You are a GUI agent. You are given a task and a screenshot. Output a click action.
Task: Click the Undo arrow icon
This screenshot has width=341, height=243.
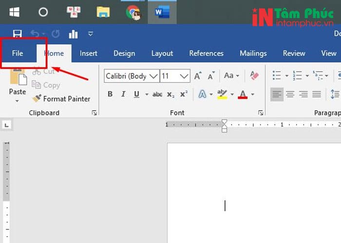(x=35, y=34)
